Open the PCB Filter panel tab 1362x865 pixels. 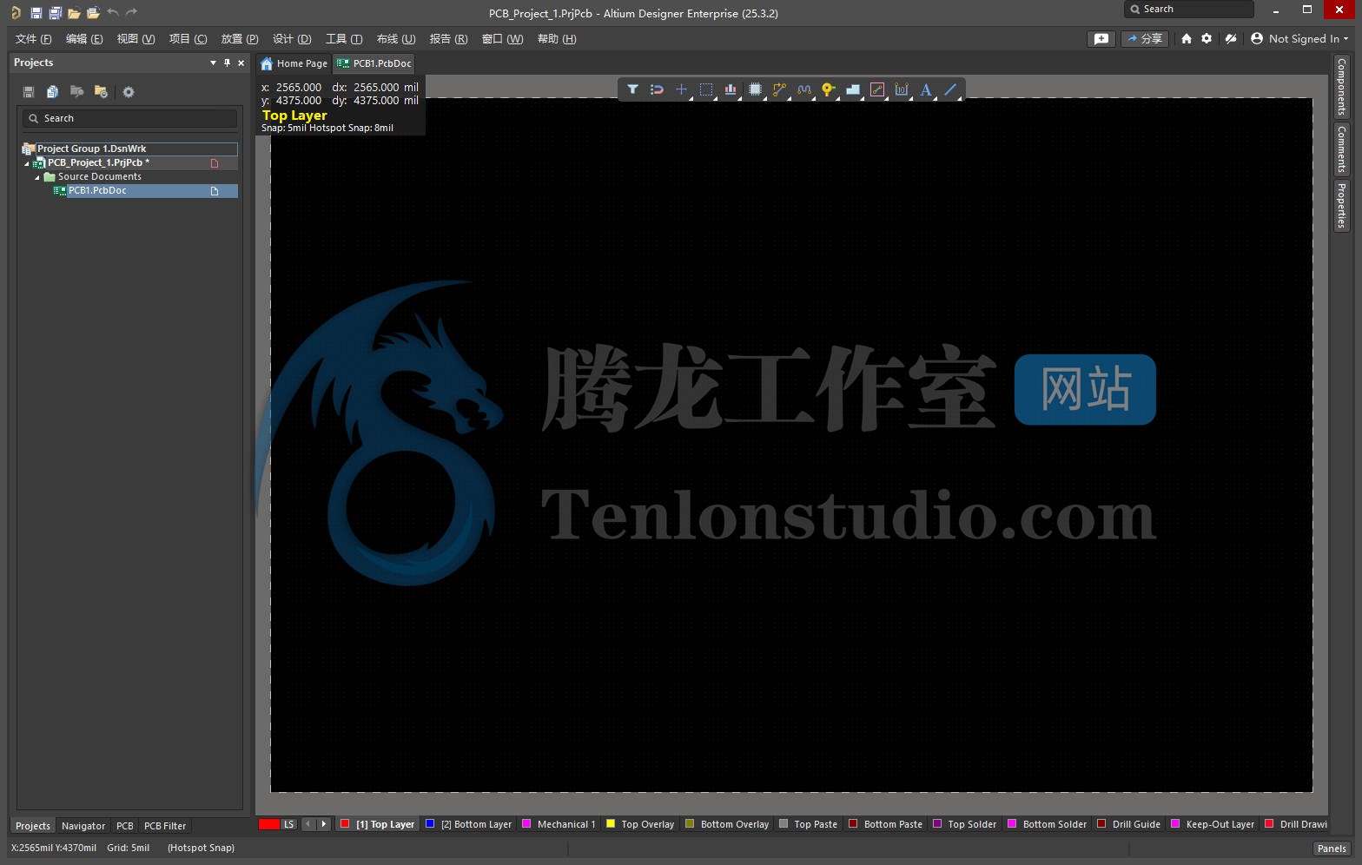coord(165,826)
